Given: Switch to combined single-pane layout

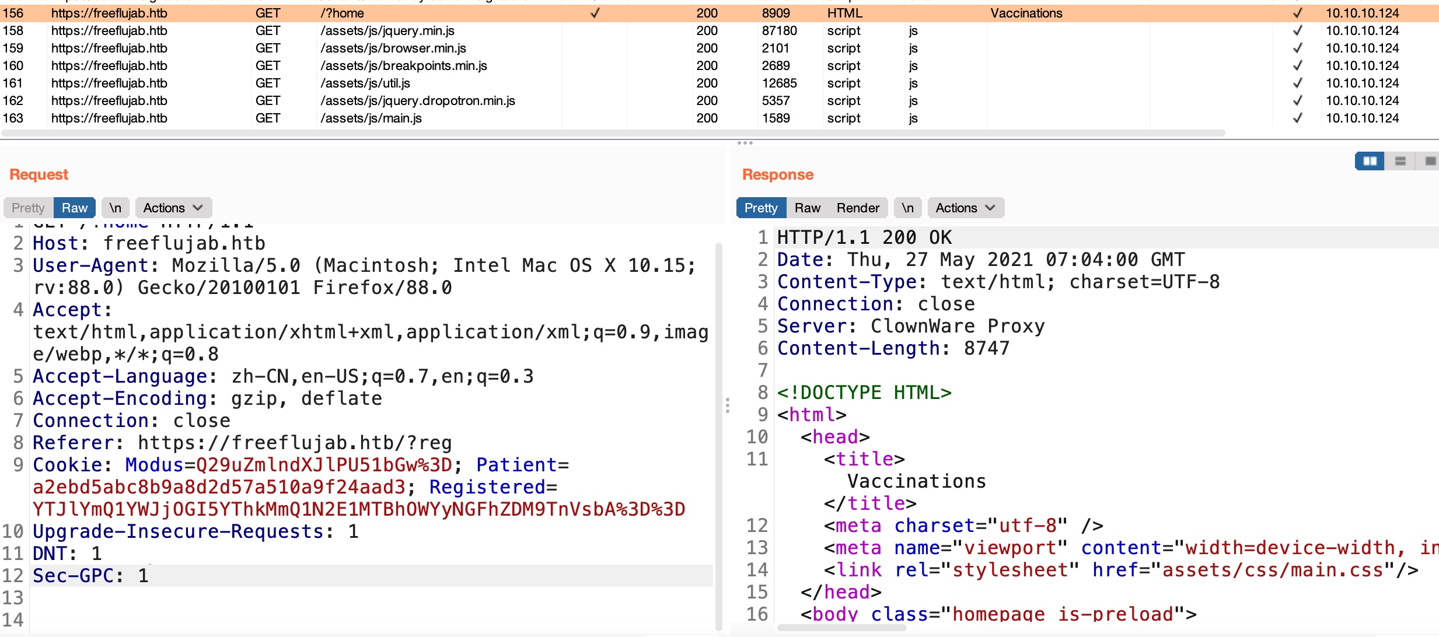Looking at the screenshot, I should 1430,161.
